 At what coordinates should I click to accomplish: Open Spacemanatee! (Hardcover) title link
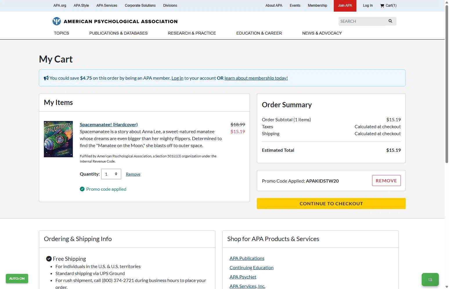[109, 124]
